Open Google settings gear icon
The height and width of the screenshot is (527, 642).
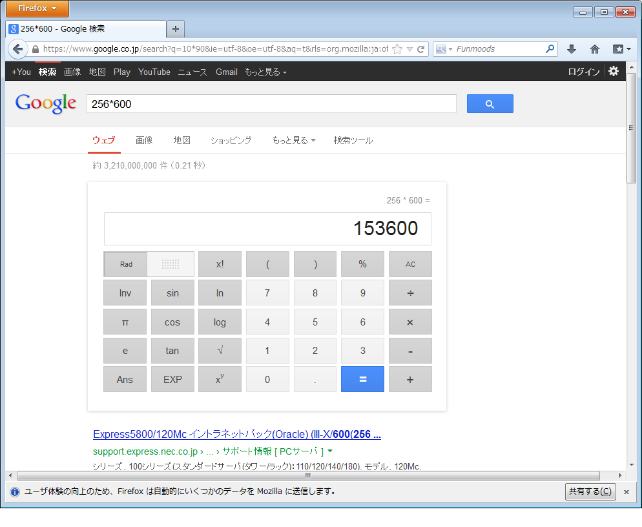(613, 71)
